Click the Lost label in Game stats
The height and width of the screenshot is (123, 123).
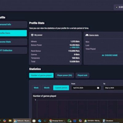pyautogui.click(x=87, y=45)
